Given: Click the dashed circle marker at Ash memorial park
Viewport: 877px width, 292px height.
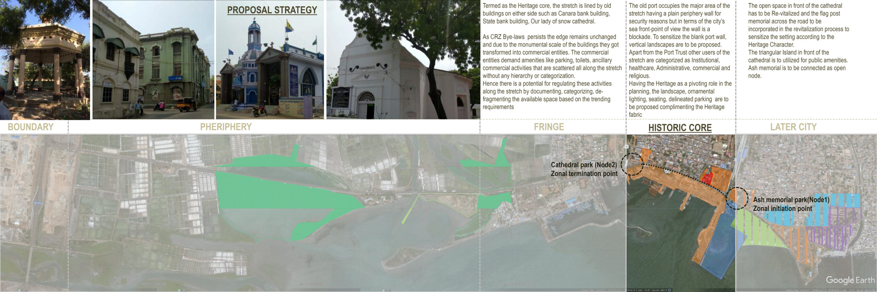Looking at the screenshot, I should pos(737,198).
